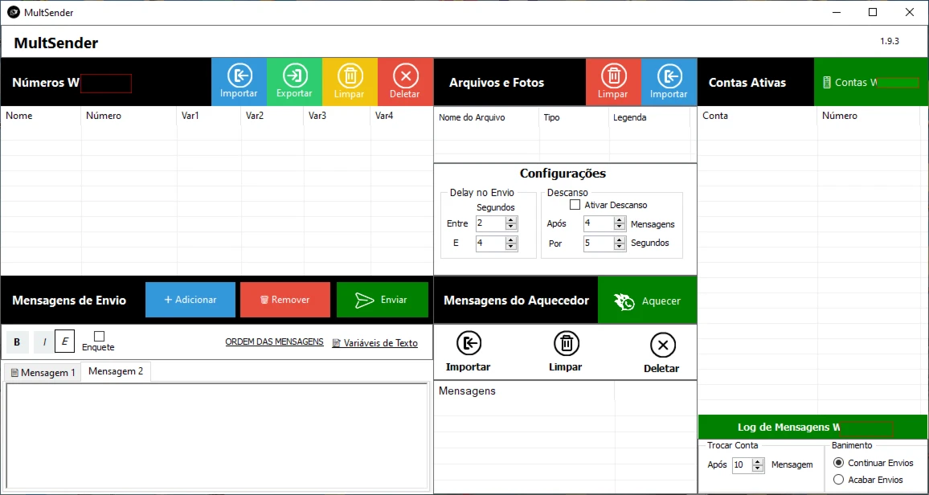
Task: Click inside the message text area
Action: [x=216, y=435]
